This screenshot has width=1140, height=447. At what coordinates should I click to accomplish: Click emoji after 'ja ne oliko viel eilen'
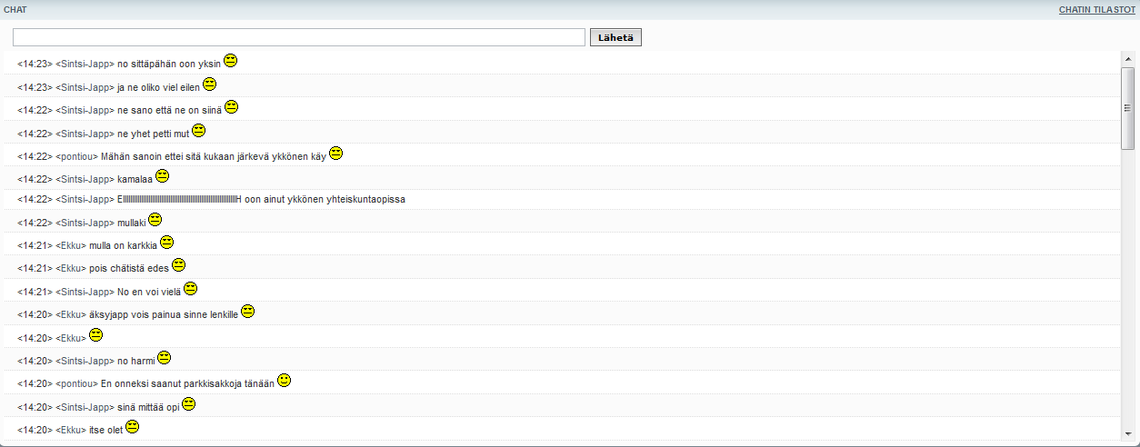[x=210, y=84]
